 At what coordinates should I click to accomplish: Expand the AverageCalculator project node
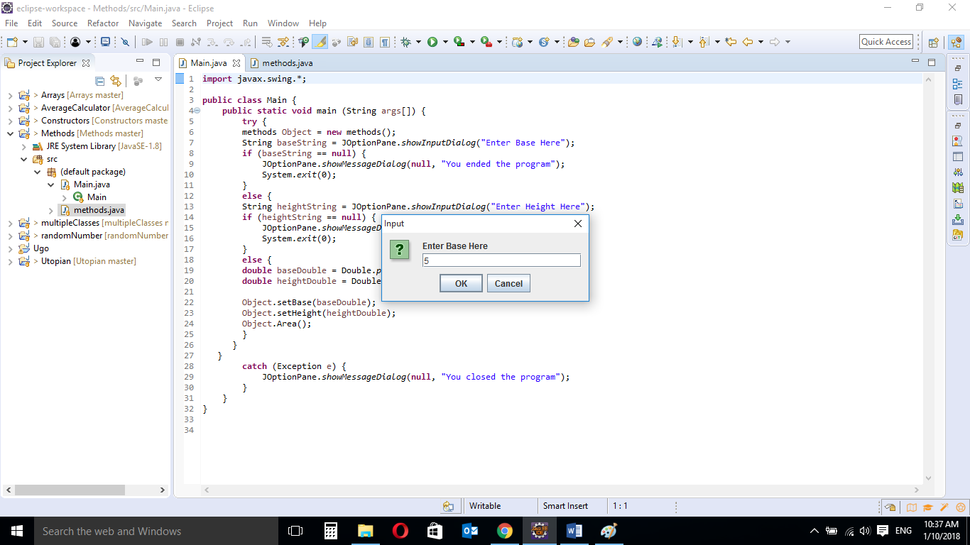click(x=10, y=108)
